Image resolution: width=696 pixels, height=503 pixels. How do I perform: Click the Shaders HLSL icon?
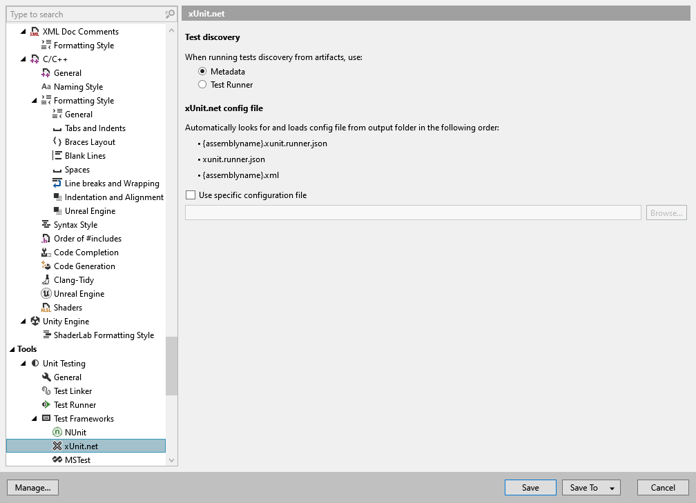click(x=46, y=308)
